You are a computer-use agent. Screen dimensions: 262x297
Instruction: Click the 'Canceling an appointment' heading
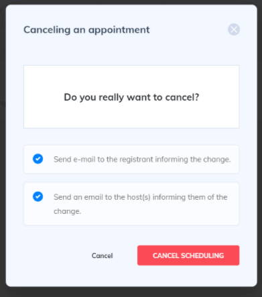pyautogui.click(x=86, y=30)
